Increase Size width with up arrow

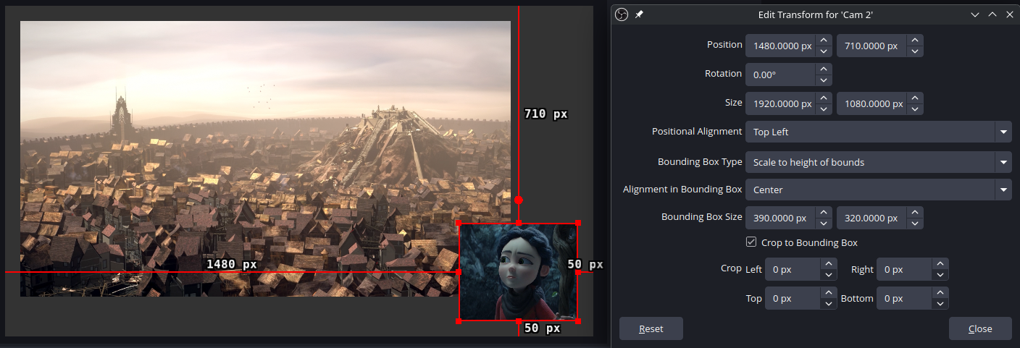[x=824, y=98]
